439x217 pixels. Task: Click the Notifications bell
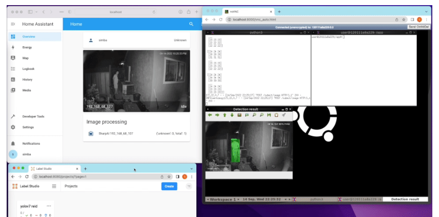[x=13, y=144]
